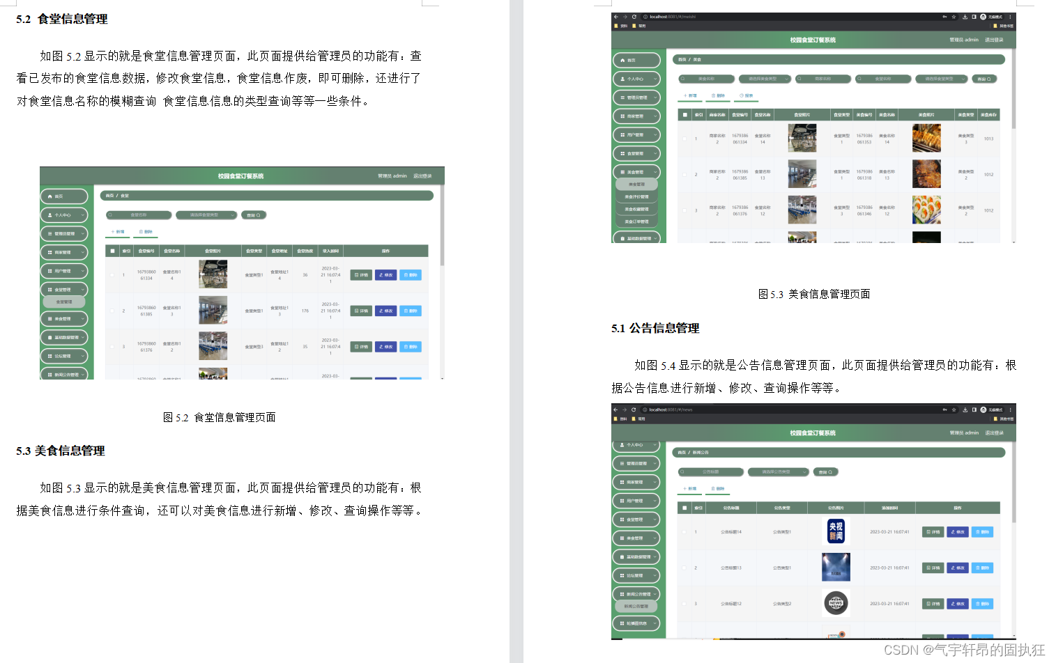Image resolution: width=1056 pixels, height=663 pixels.
Task: Click 删除 button in news table row 2
Action: 982,568
